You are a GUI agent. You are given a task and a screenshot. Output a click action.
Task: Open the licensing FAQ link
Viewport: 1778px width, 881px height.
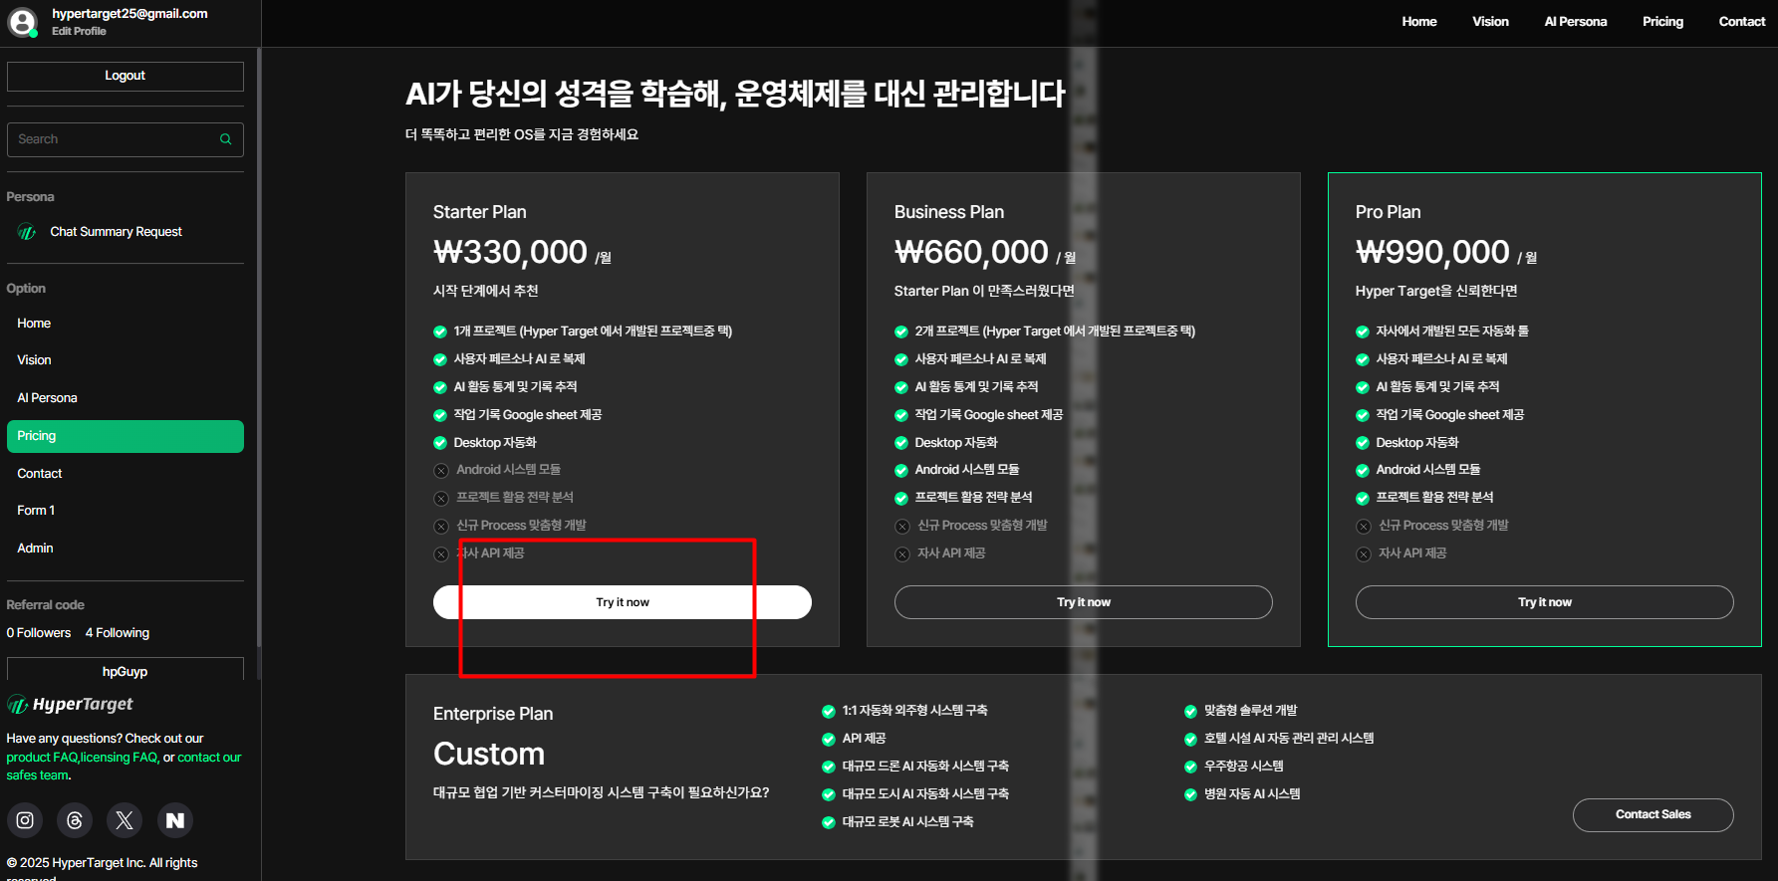point(120,758)
